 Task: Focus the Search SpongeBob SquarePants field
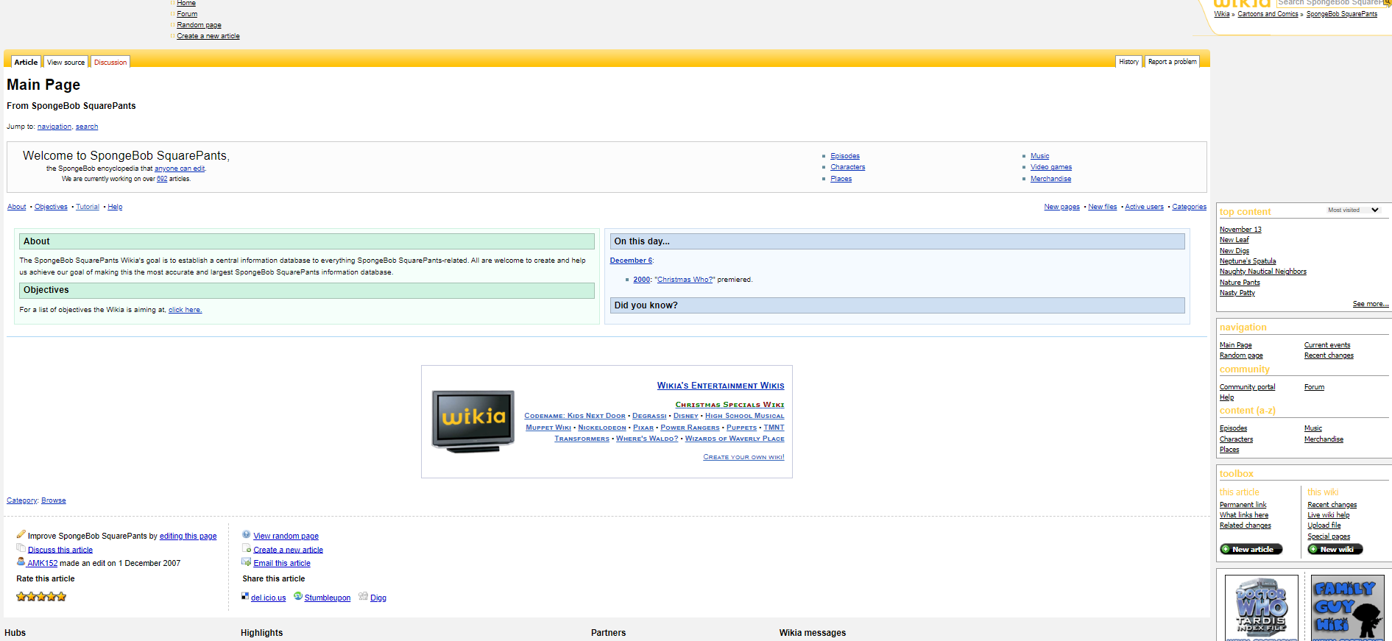coord(1329,3)
